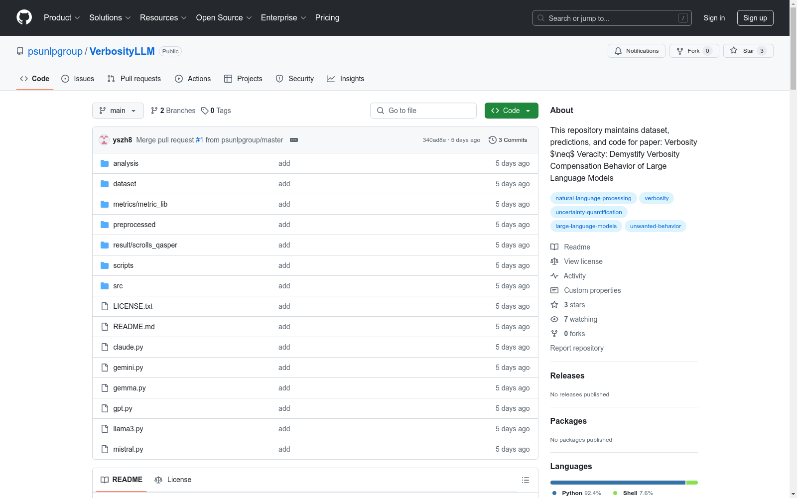This screenshot has height=498, width=797.
Task: Click the yszh8 avatar image
Action: (104, 140)
